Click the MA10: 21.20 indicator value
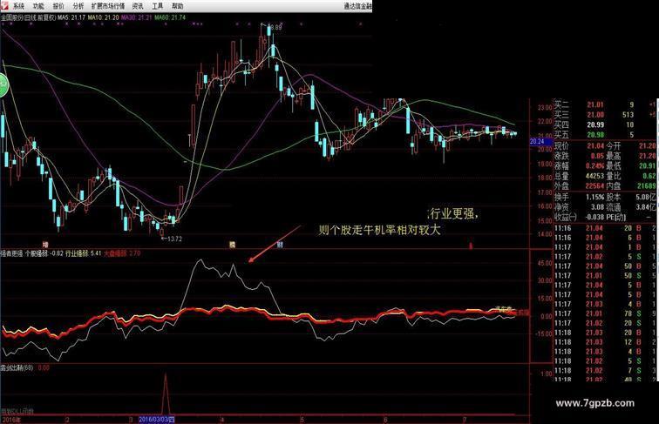 click(x=103, y=17)
